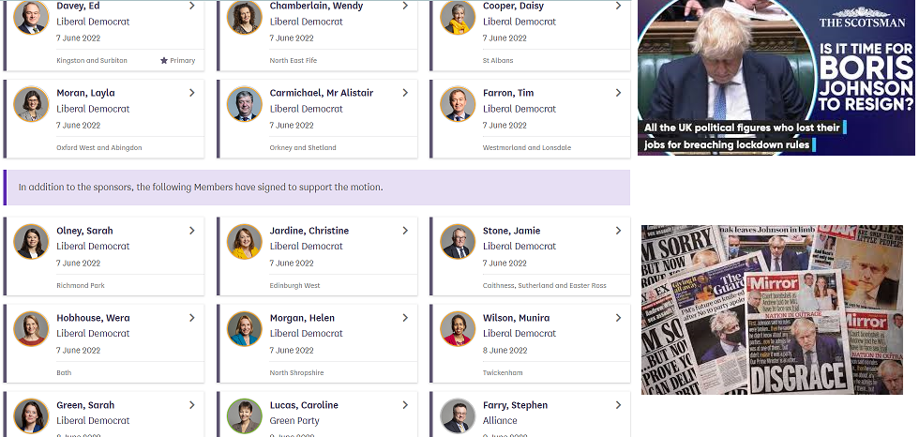Image resolution: width=919 pixels, height=437 pixels.
Task: Click the sponsors supporting motion notice banner
Action: [x=317, y=188]
